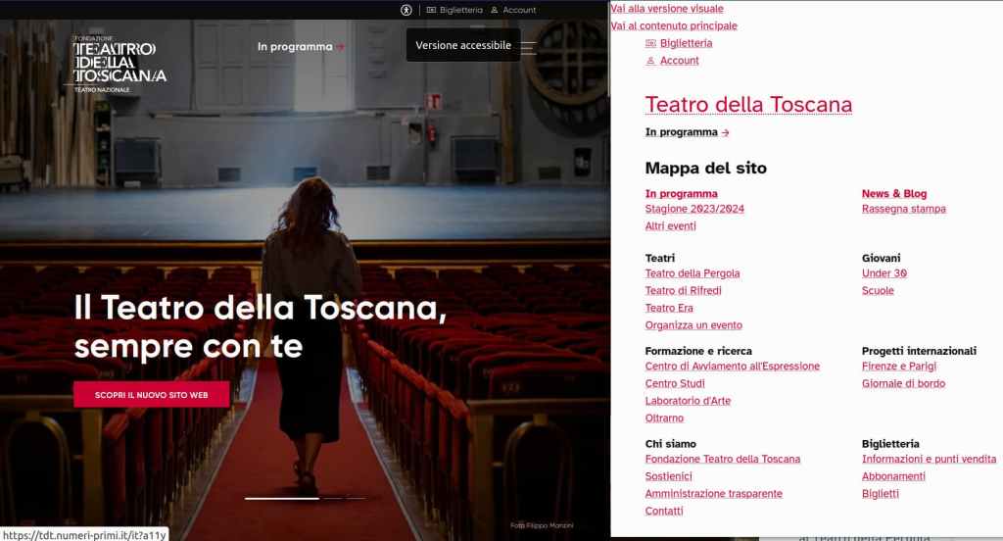Visit Amministrazione trasparente link
This screenshot has width=1003, height=541.
click(714, 494)
